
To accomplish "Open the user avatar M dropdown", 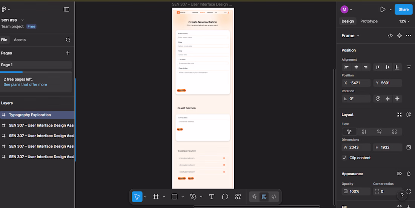I will [346, 9].
